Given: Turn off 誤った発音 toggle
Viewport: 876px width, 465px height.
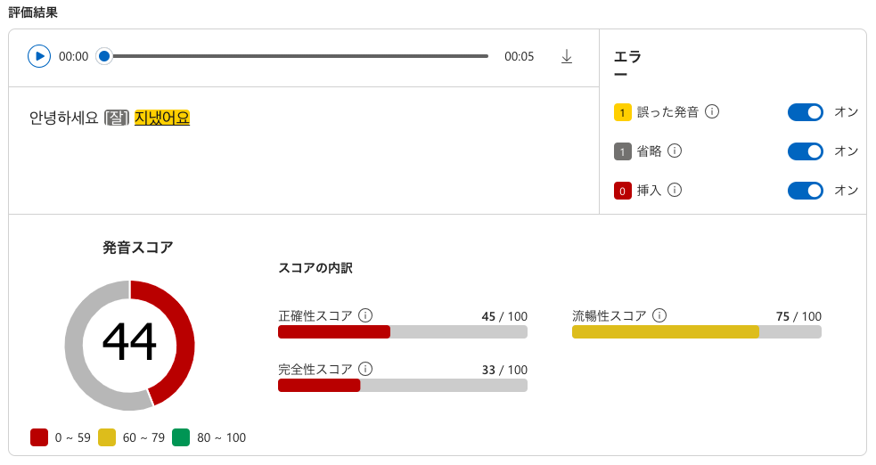Looking at the screenshot, I should (805, 111).
